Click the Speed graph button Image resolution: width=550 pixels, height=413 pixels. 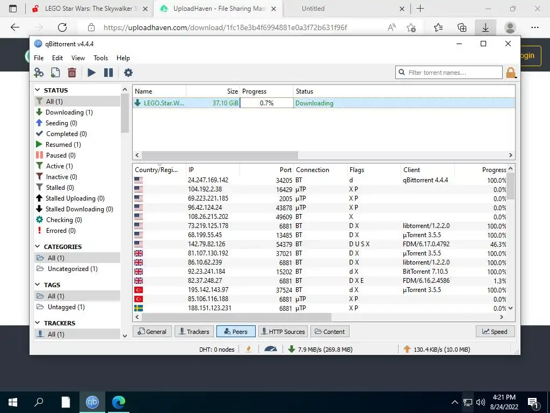(x=495, y=331)
